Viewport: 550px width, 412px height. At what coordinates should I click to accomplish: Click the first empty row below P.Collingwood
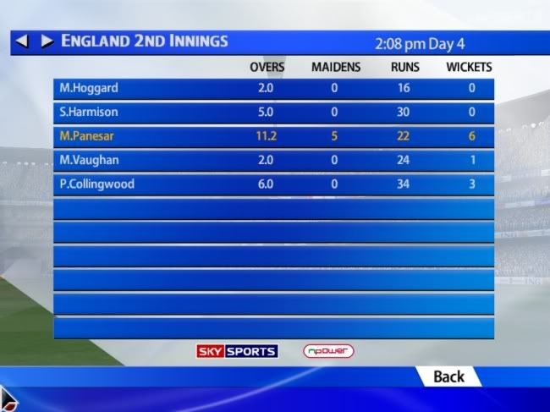[273, 209]
